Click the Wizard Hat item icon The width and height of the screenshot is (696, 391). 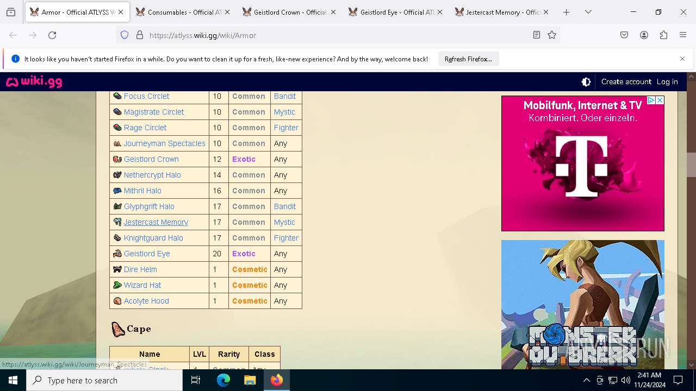tap(117, 285)
